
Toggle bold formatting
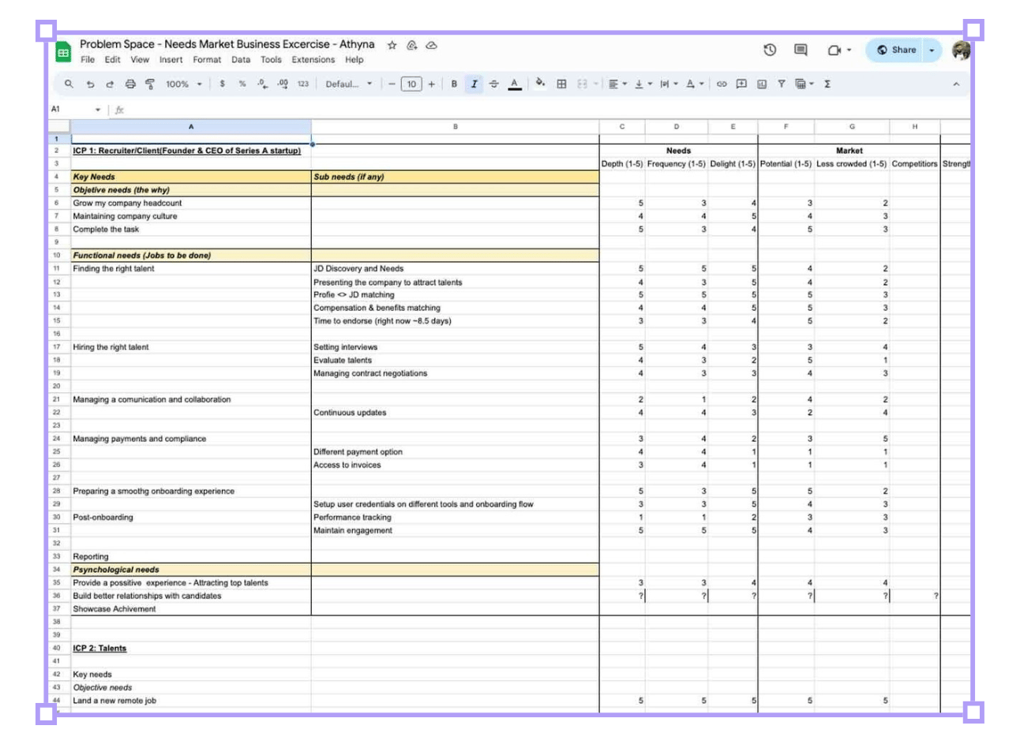(x=454, y=84)
